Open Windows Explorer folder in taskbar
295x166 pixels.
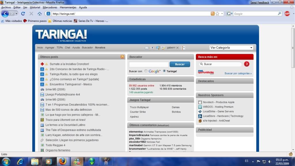35,161
